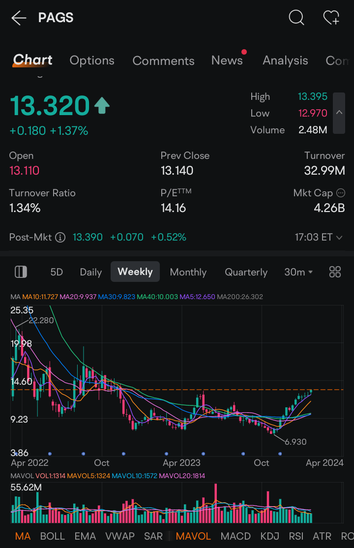Toggle the SAR indicator
Screen dimensions: 354x548
153,536
